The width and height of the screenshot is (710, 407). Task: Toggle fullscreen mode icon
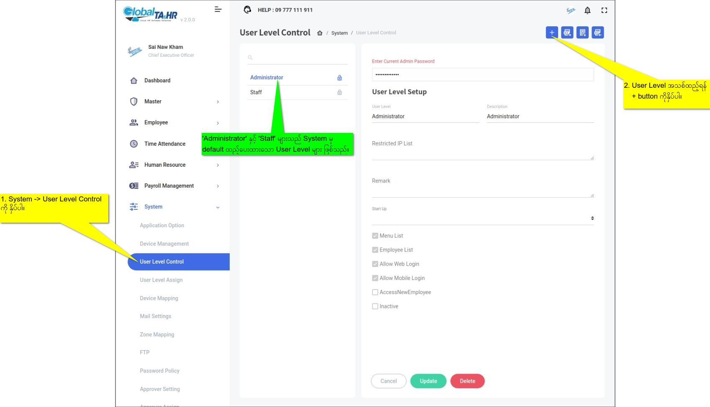point(604,10)
